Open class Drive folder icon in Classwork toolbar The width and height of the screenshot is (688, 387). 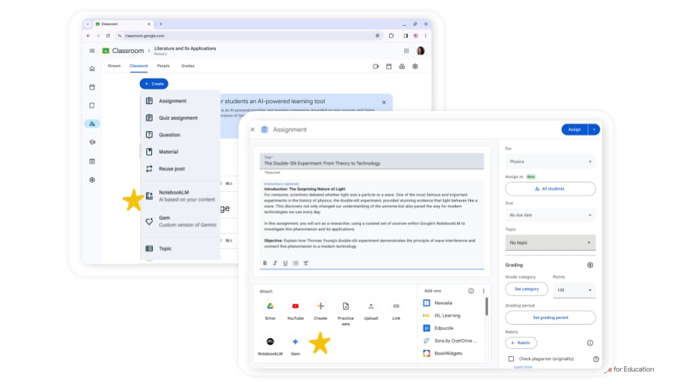402,67
